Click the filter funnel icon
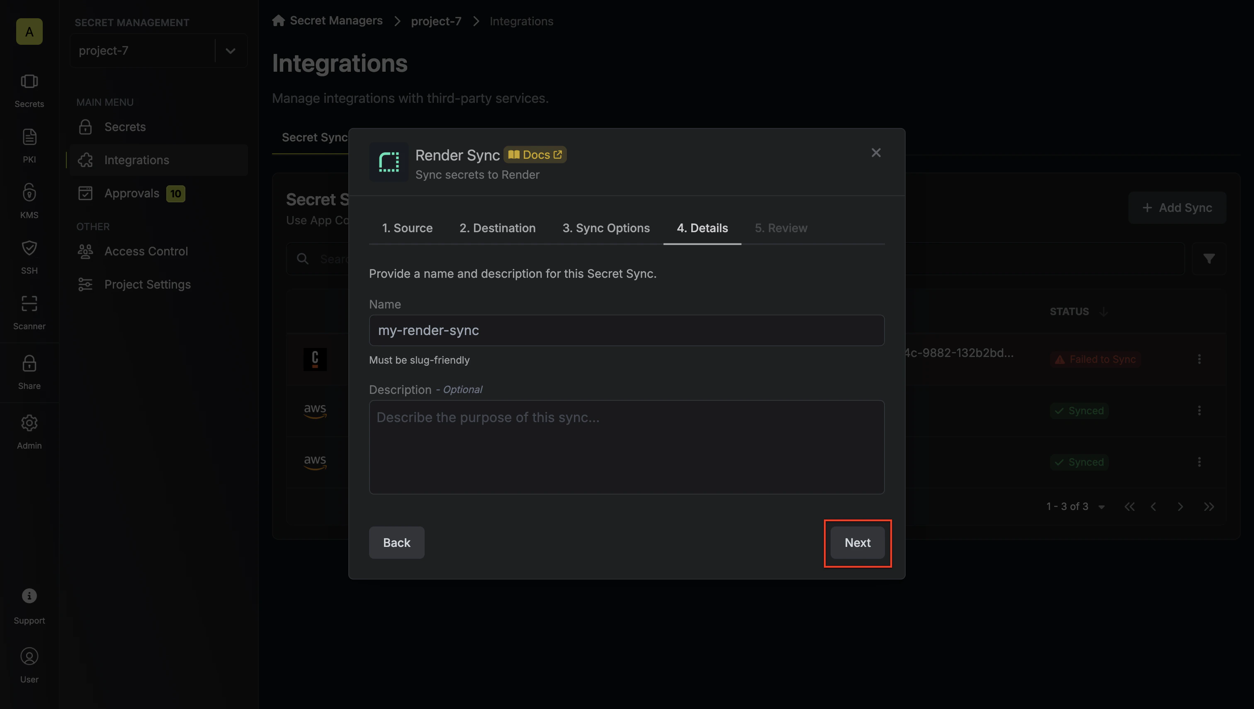1254x709 pixels. [1209, 259]
